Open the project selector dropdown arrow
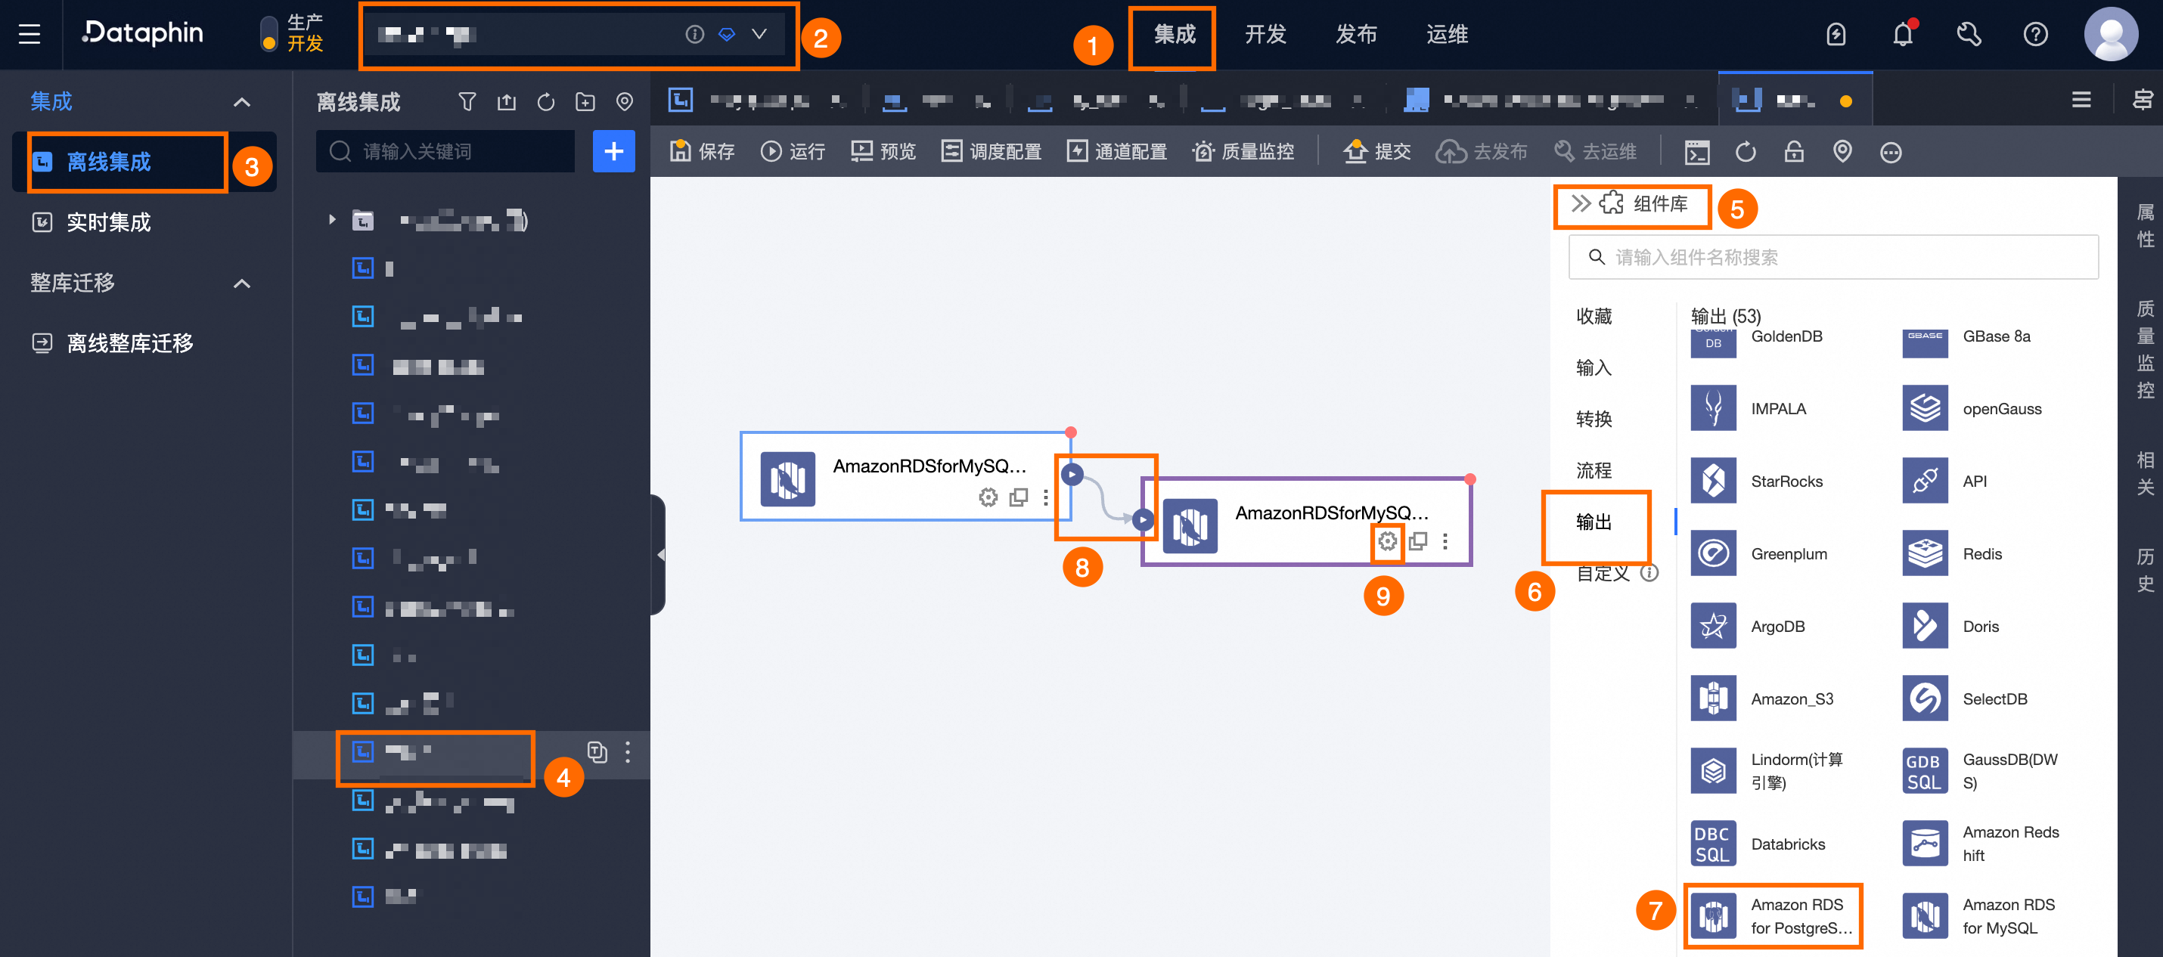This screenshot has width=2163, height=957. (759, 35)
